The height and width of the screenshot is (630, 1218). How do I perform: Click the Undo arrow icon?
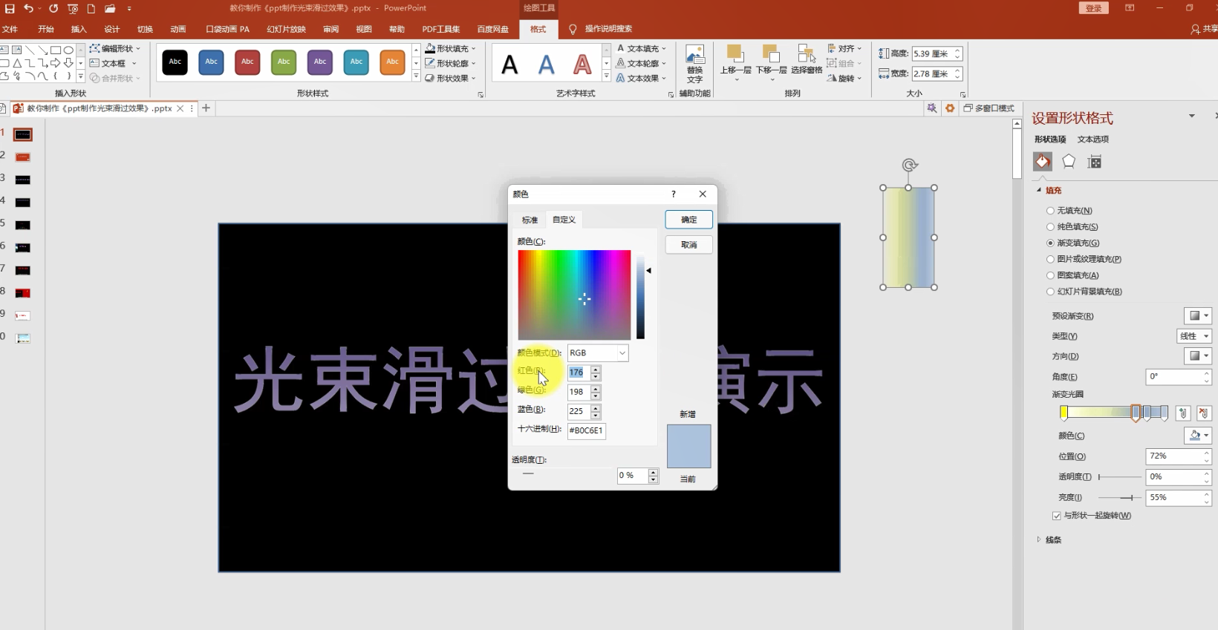tap(28, 8)
